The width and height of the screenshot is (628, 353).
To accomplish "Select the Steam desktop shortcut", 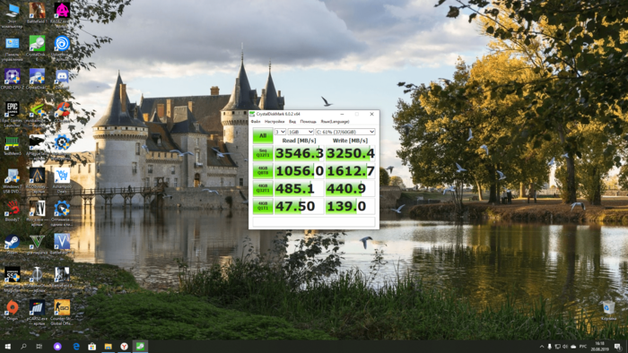I will (12, 245).
